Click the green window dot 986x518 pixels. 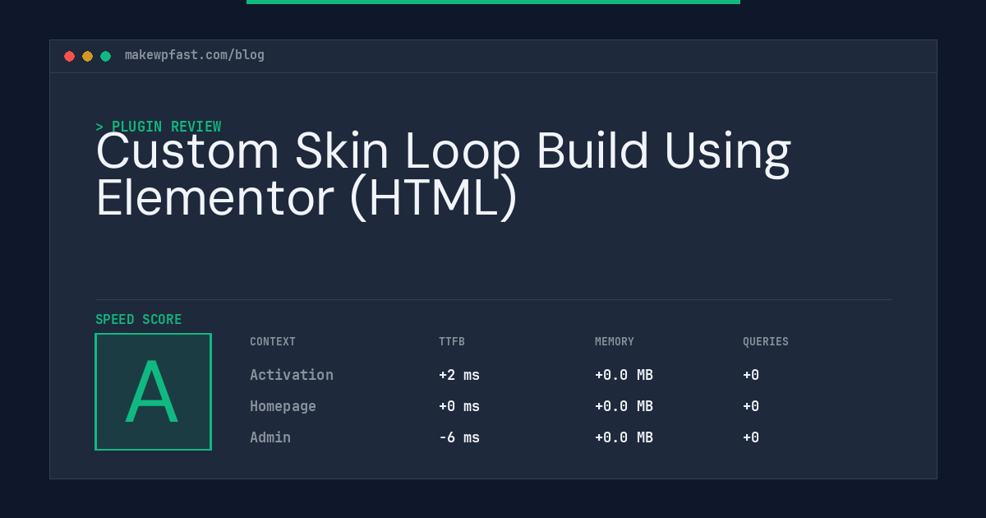(x=106, y=56)
